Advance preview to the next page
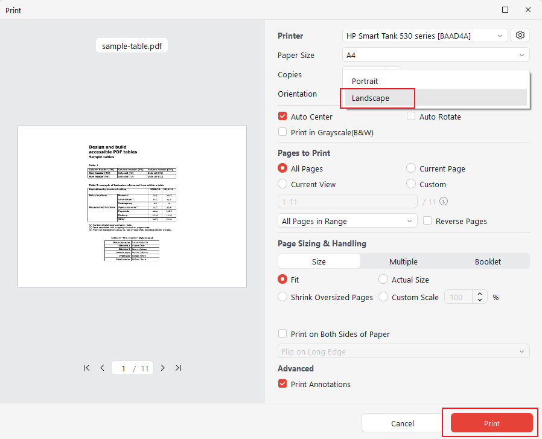This screenshot has width=542, height=439. [x=162, y=368]
